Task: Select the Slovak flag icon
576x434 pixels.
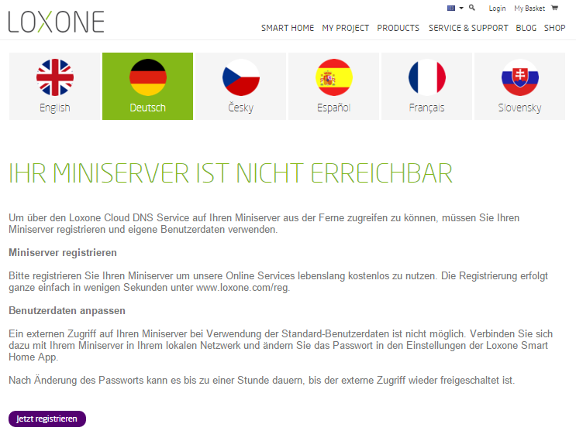Action: (x=520, y=77)
